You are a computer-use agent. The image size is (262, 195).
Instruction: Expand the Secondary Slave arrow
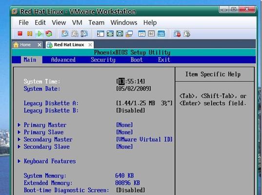(19, 147)
